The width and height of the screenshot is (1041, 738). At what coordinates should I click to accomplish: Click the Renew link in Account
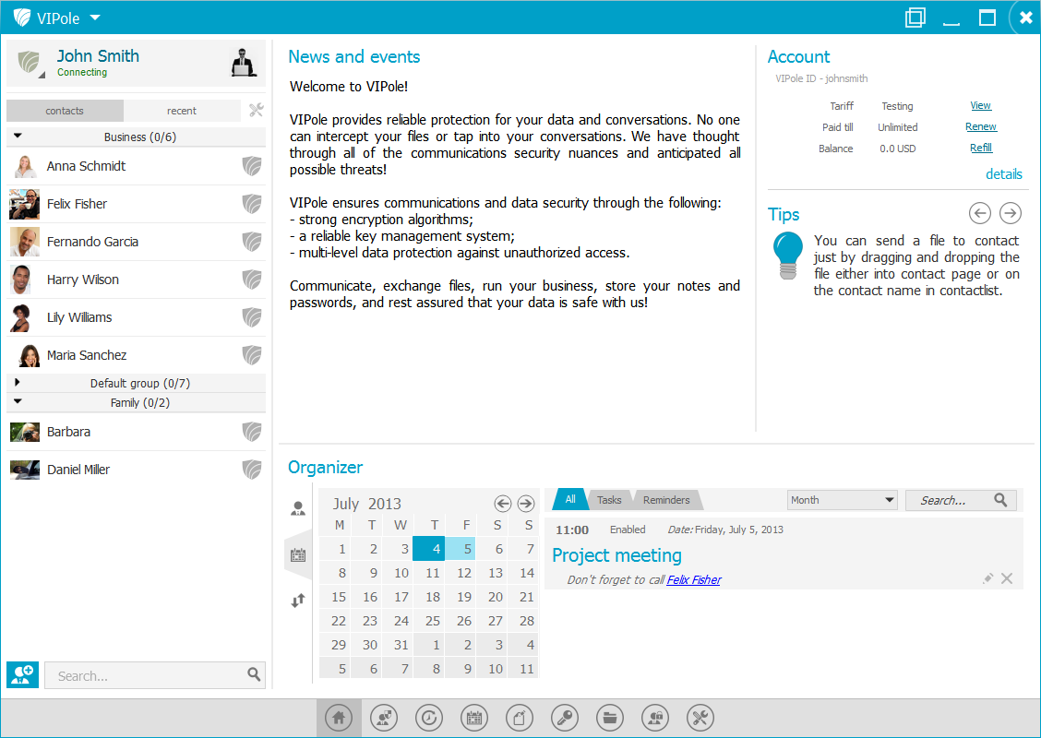coord(981,127)
